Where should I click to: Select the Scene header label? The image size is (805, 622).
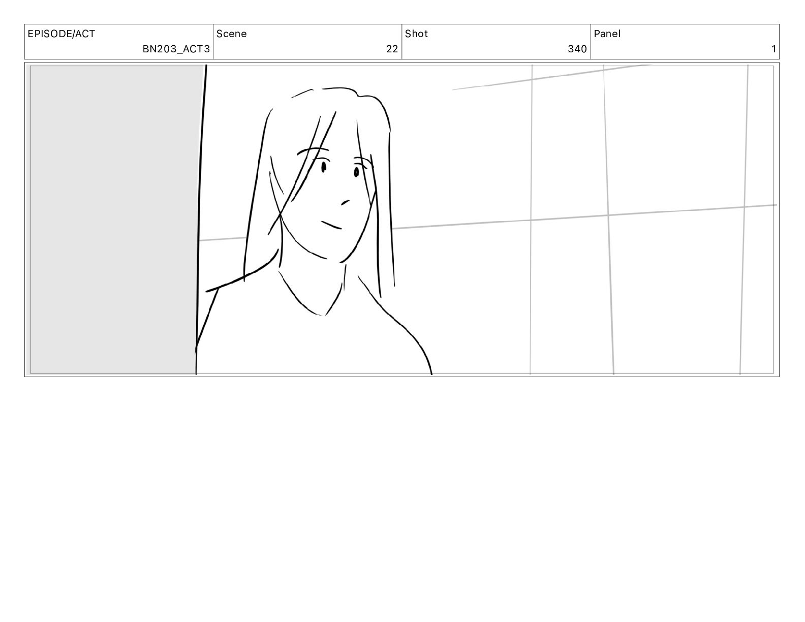coord(231,34)
